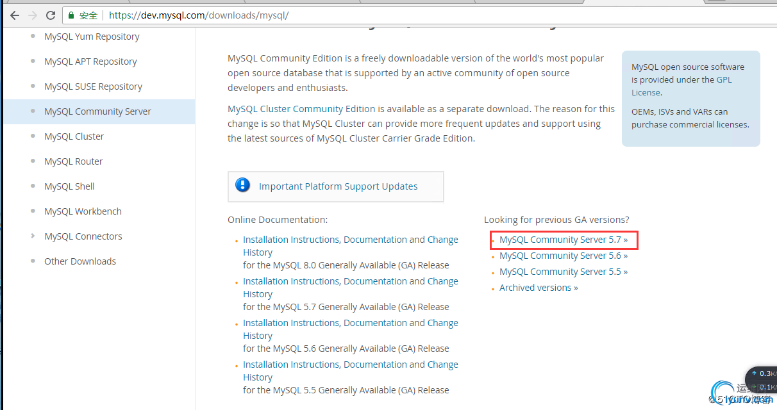The width and height of the screenshot is (777, 410).
Task: Click the blue exclamation info icon
Action: (243, 185)
